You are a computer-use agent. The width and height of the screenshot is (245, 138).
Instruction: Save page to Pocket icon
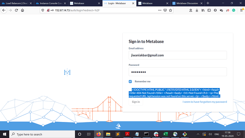tap(165, 10)
